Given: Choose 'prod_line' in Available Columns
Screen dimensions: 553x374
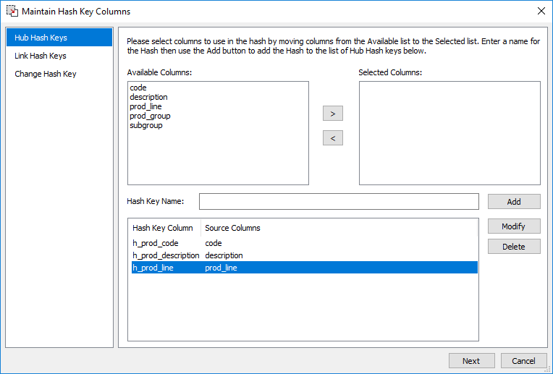Looking at the screenshot, I should (145, 106).
